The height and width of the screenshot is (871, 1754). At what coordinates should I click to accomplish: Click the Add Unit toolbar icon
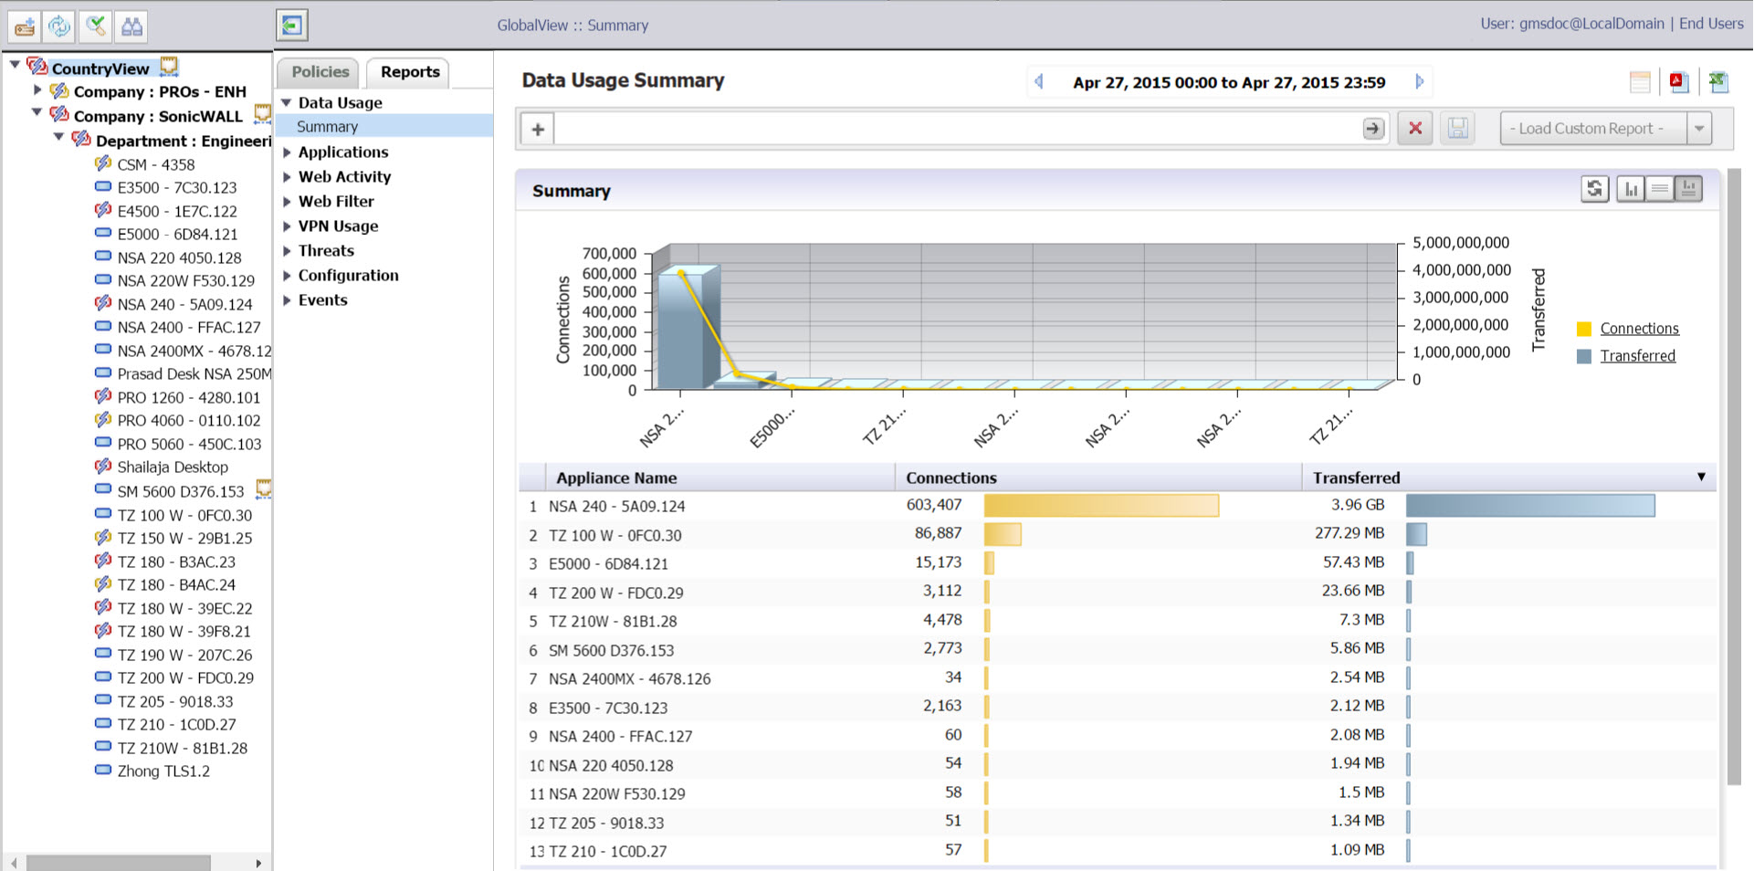click(x=25, y=26)
